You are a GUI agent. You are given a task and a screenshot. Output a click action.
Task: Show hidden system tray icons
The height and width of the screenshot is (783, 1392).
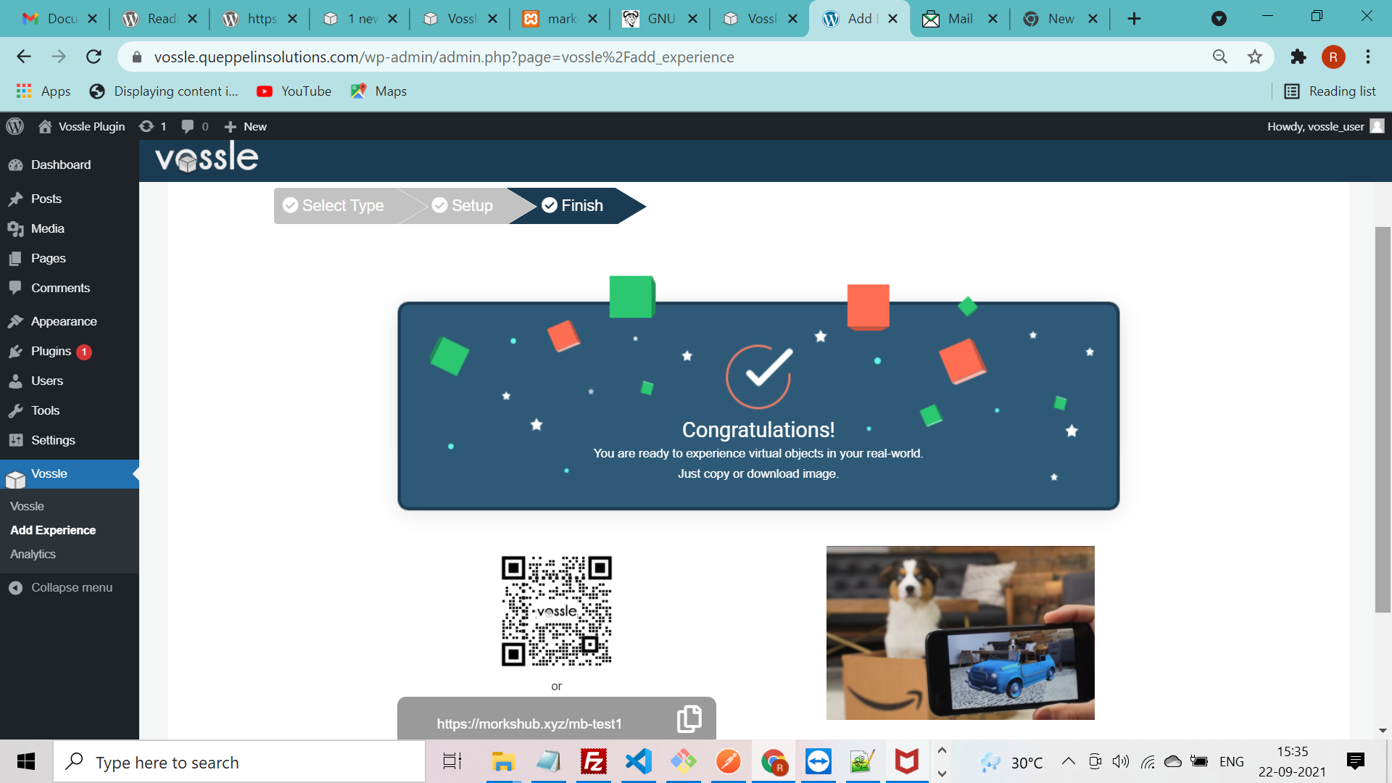coord(1068,761)
